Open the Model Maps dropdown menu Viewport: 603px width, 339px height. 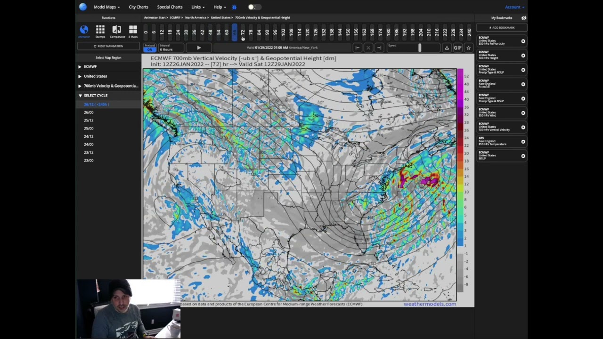pyautogui.click(x=106, y=7)
